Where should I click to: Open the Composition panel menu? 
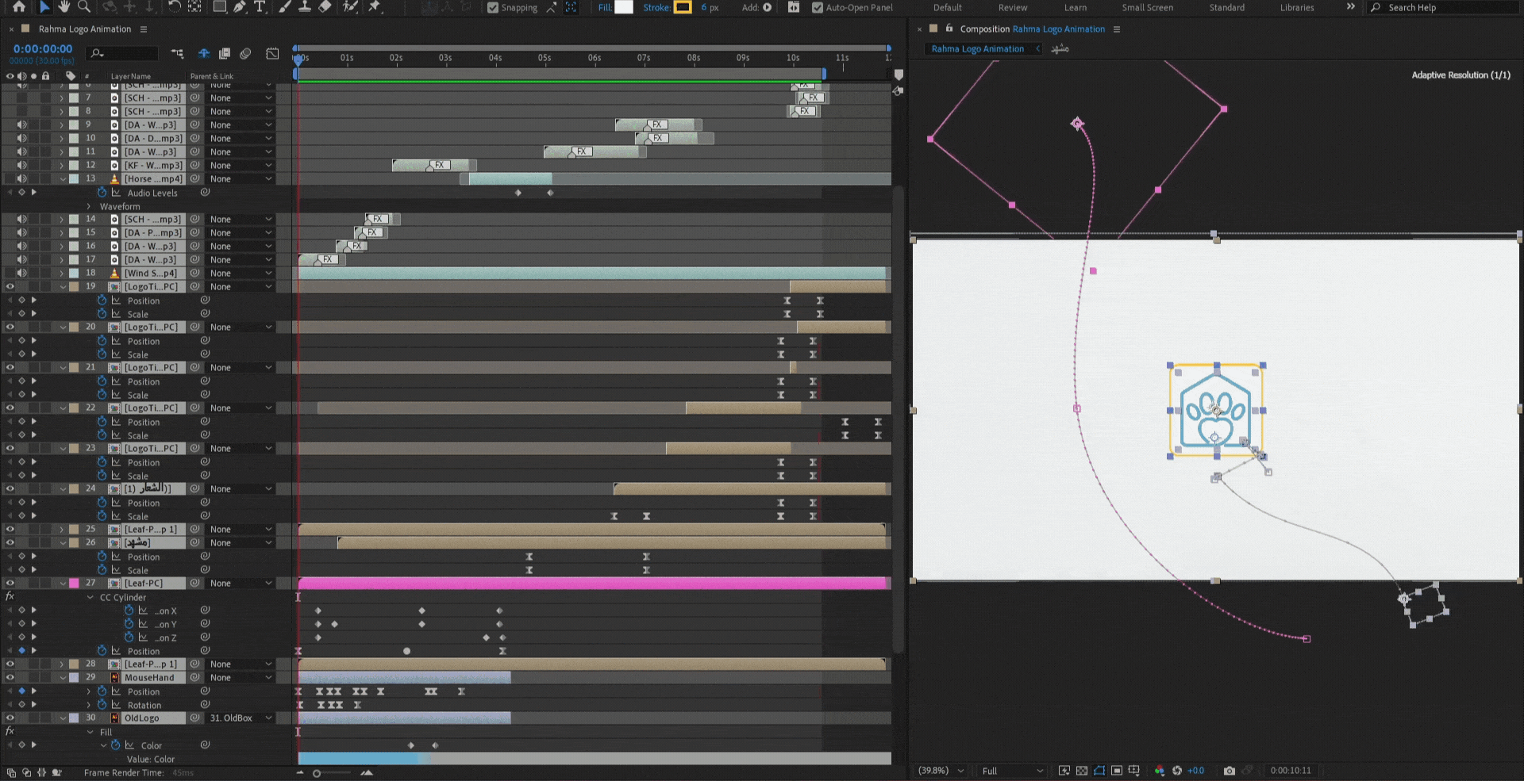pyautogui.click(x=1117, y=29)
